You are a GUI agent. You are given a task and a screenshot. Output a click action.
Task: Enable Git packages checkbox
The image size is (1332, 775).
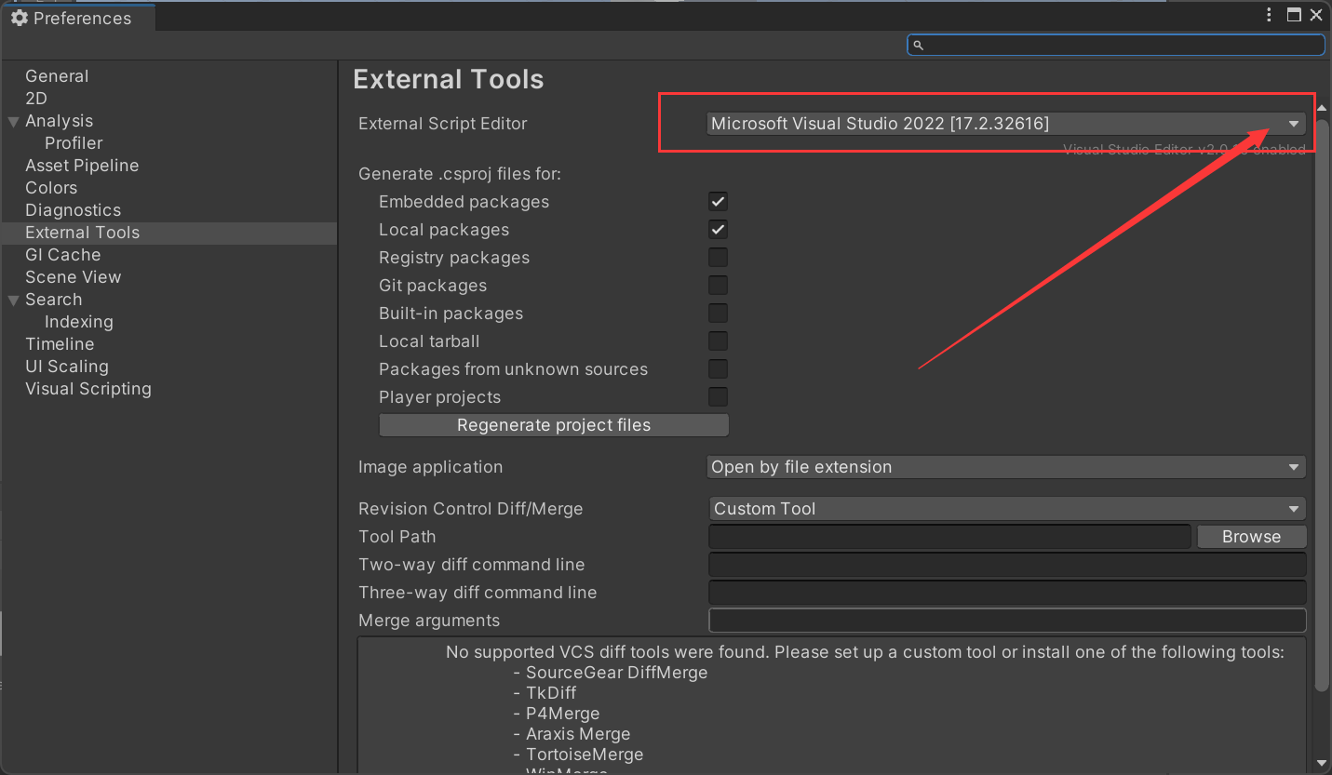coord(718,286)
